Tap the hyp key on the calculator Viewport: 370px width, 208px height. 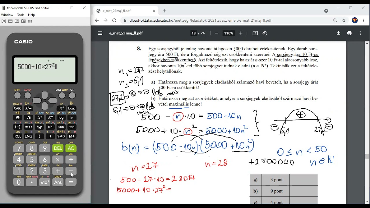pyautogui.click(x=39, y=127)
